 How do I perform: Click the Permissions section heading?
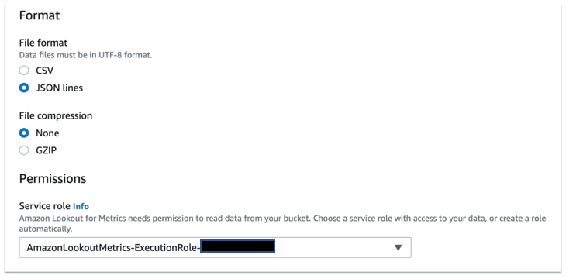(53, 179)
